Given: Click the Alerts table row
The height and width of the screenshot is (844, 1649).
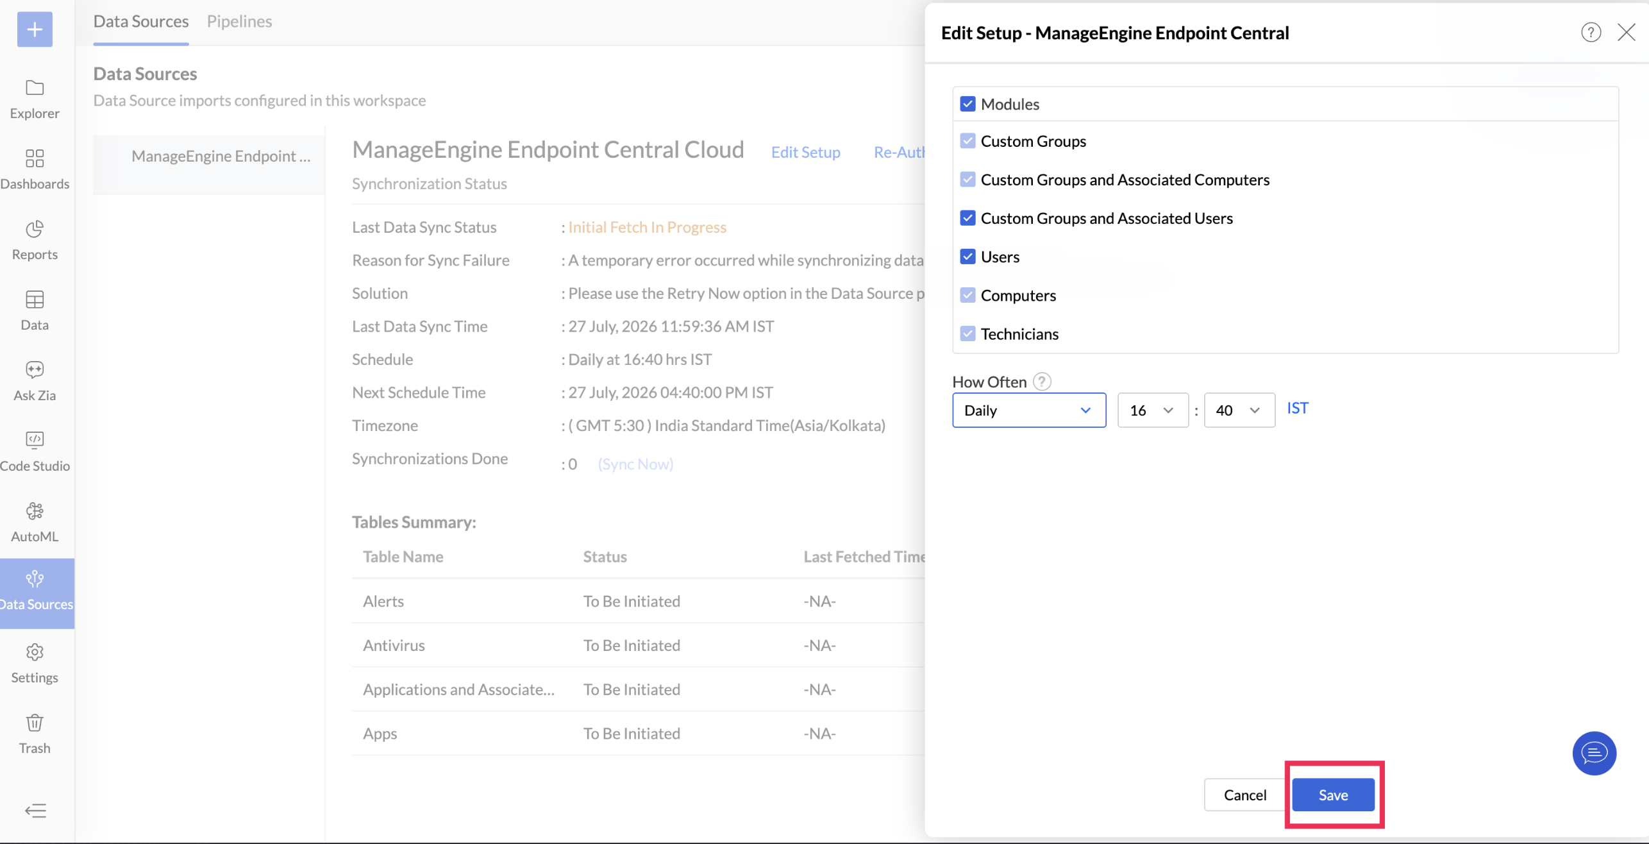Looking at the screenshot, I should (638, 601).
